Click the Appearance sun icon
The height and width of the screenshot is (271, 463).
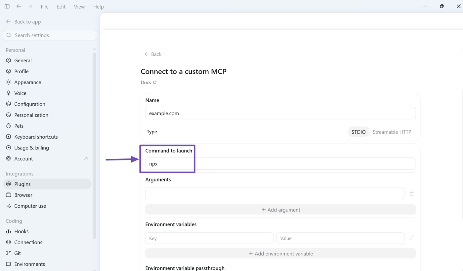(x=9, y=82)
